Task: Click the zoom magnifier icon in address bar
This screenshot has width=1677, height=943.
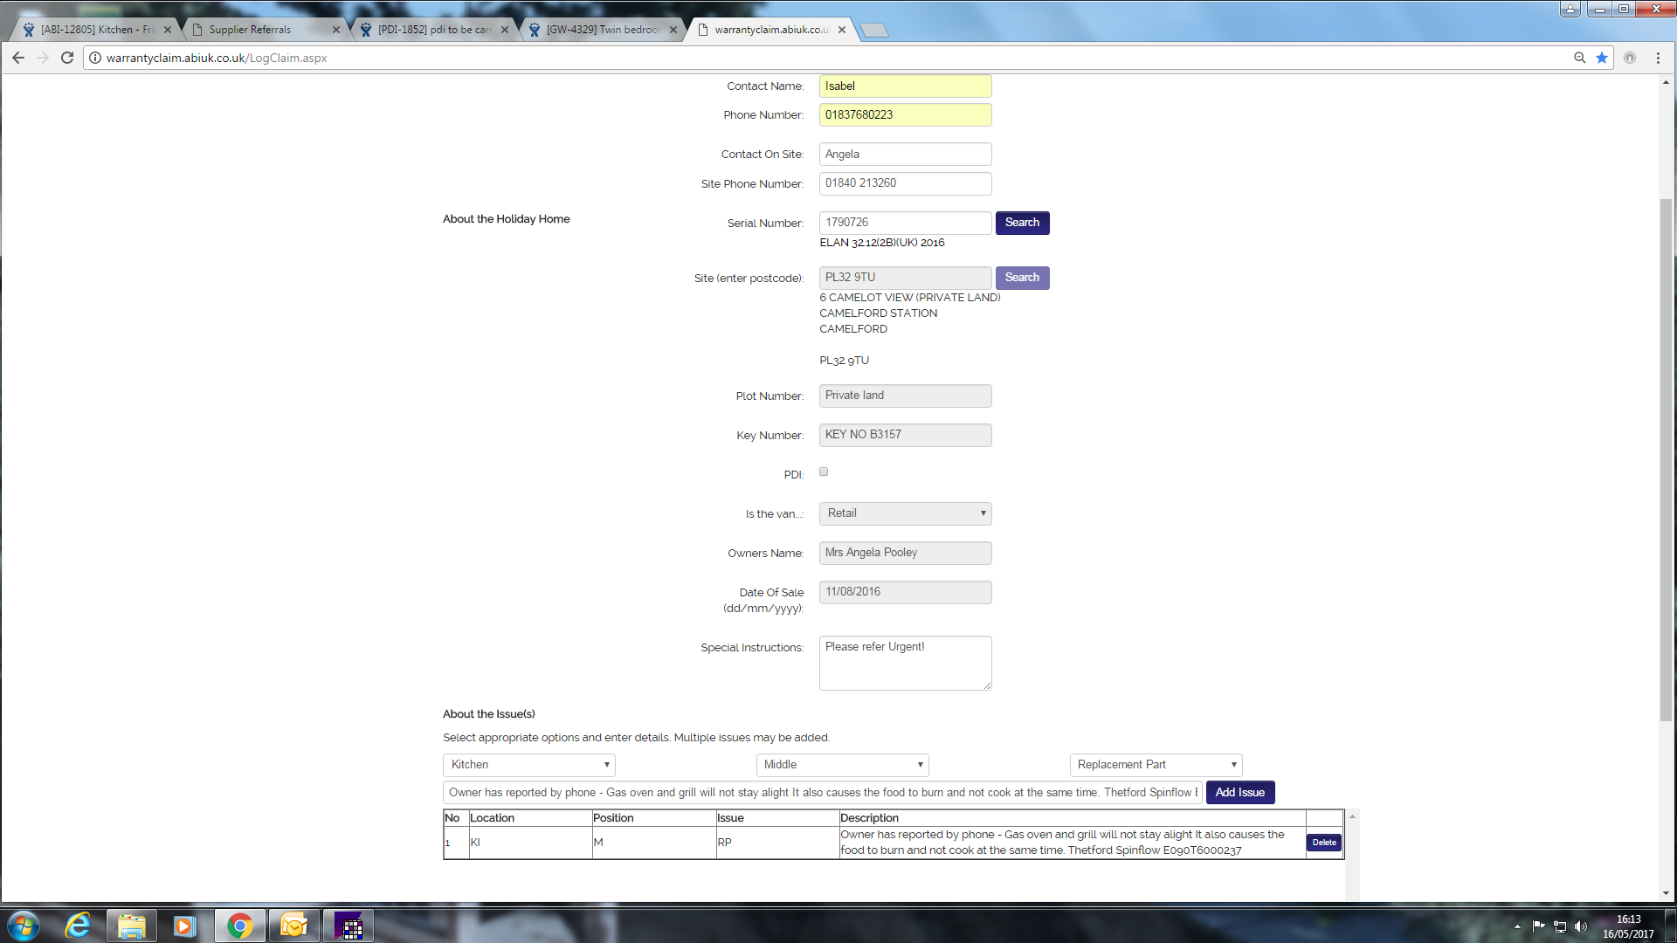Action: [x=1579, y=58]
